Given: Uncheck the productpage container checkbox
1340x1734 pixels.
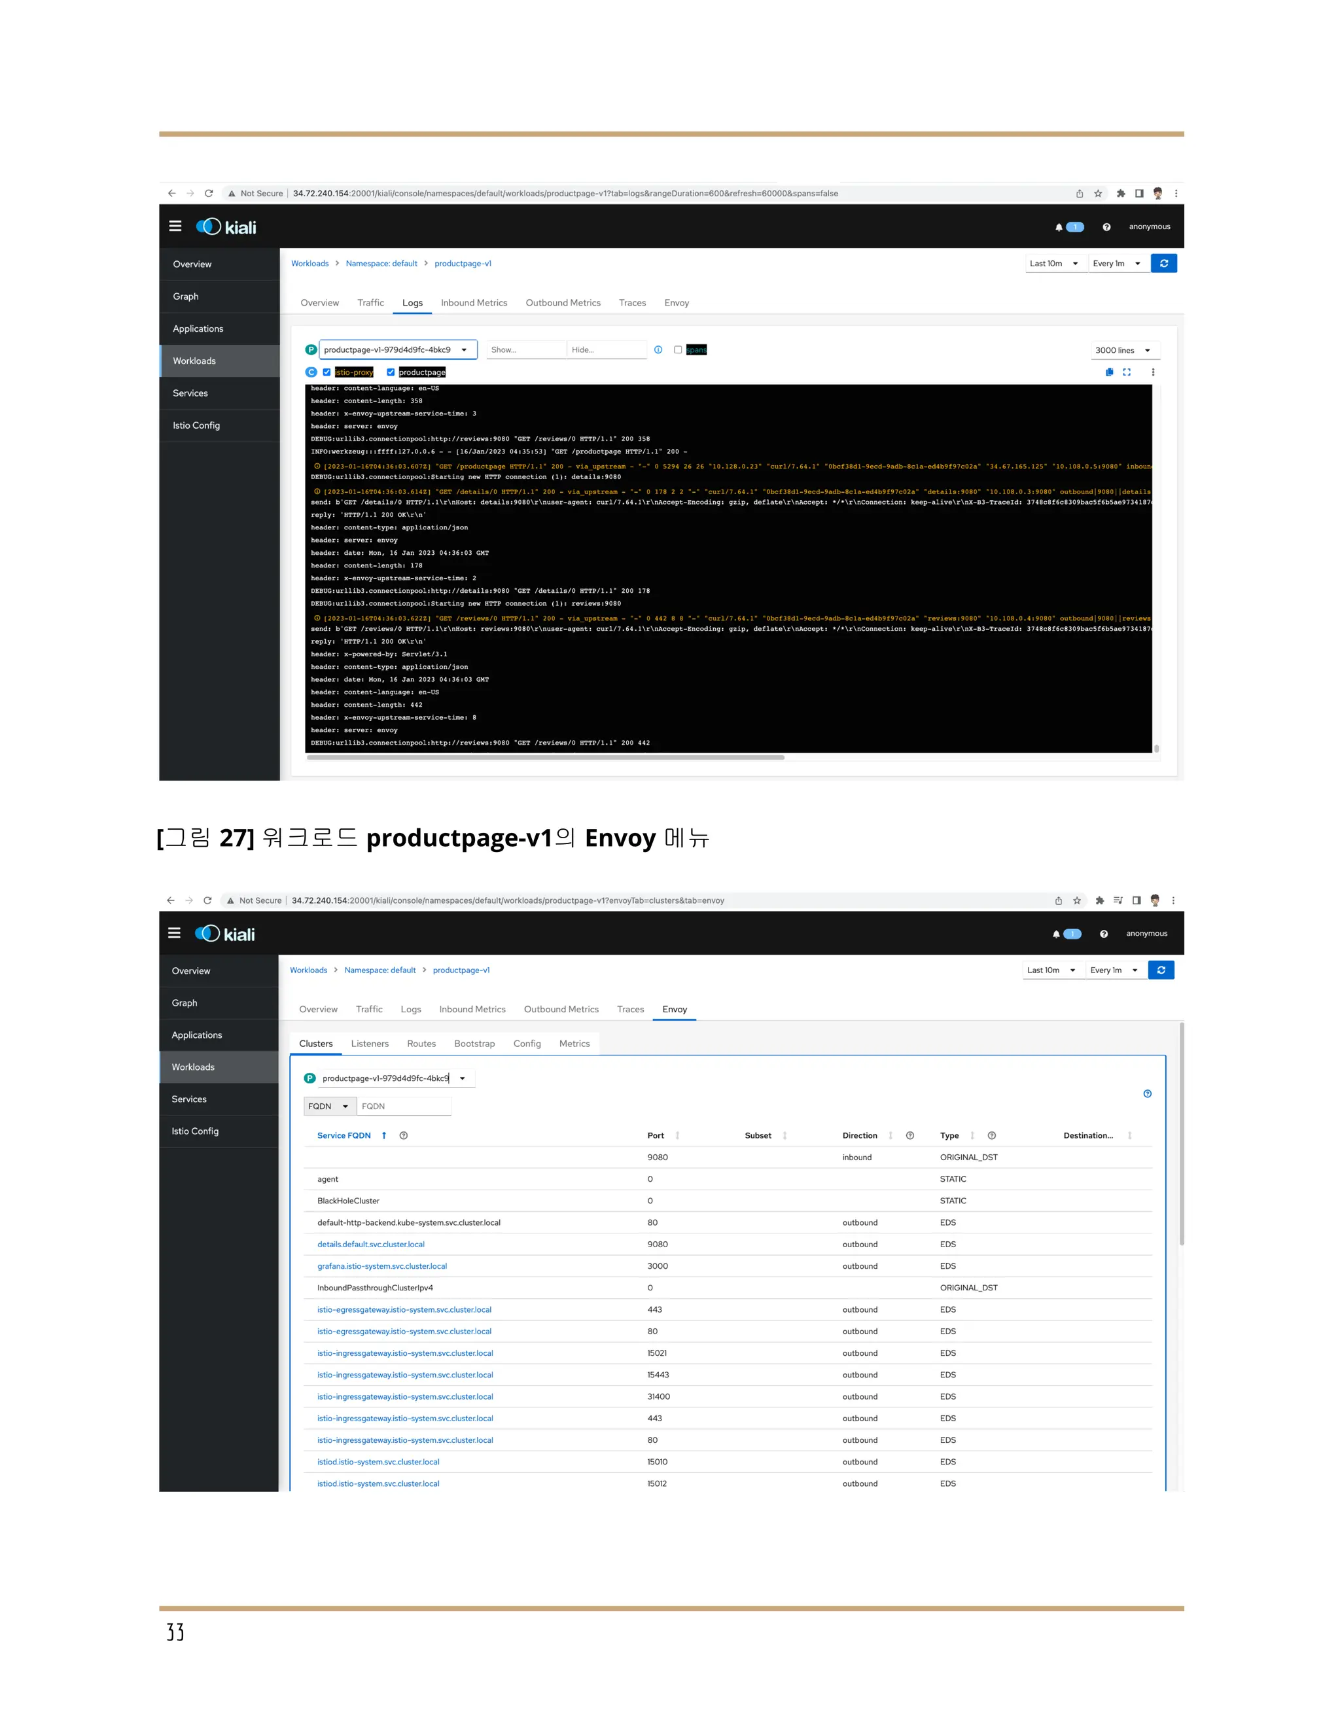Looking at the screenshot, I should [x=391, y=372].
